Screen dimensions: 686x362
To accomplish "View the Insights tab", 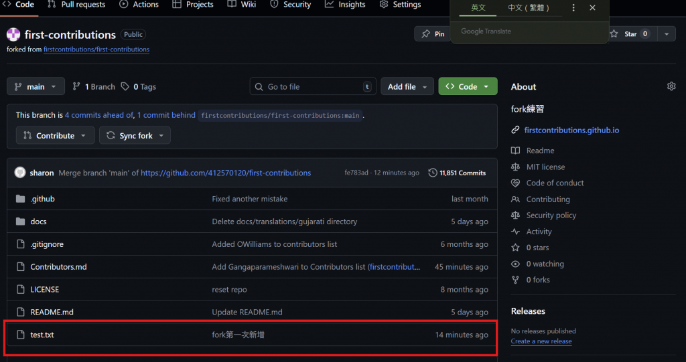I will click(x=345, y=5).
